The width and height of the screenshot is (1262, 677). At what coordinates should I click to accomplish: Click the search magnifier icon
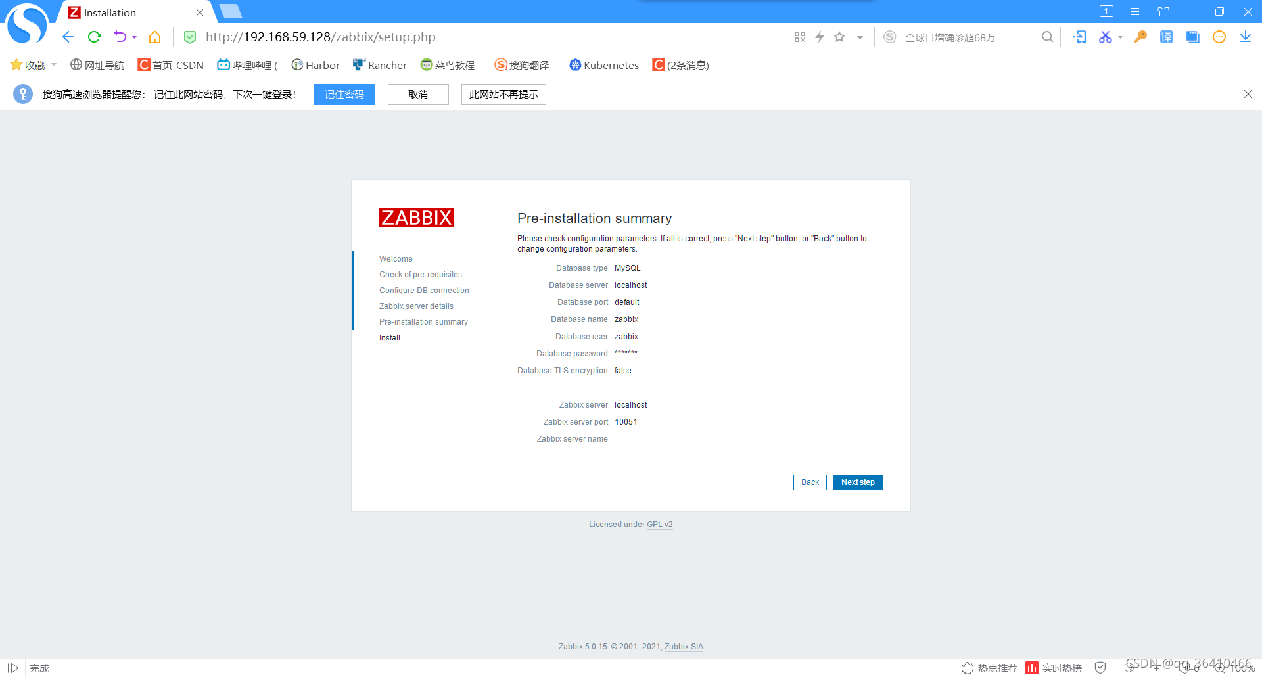pos(1047,37)
